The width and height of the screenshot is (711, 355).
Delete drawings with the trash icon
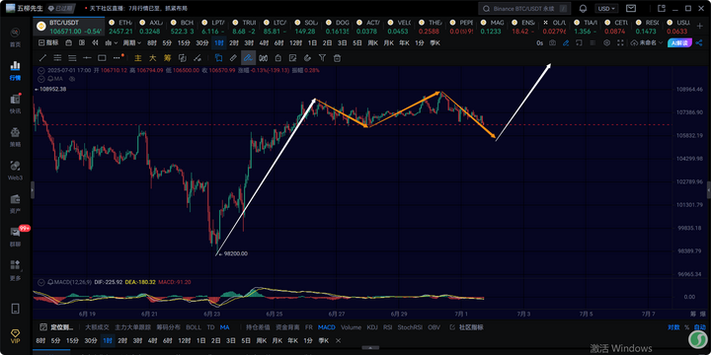337,58
